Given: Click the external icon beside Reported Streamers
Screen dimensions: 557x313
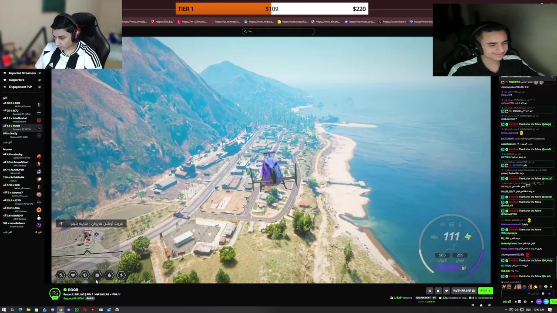Looking at the screenshot, I should coord(39,73).
